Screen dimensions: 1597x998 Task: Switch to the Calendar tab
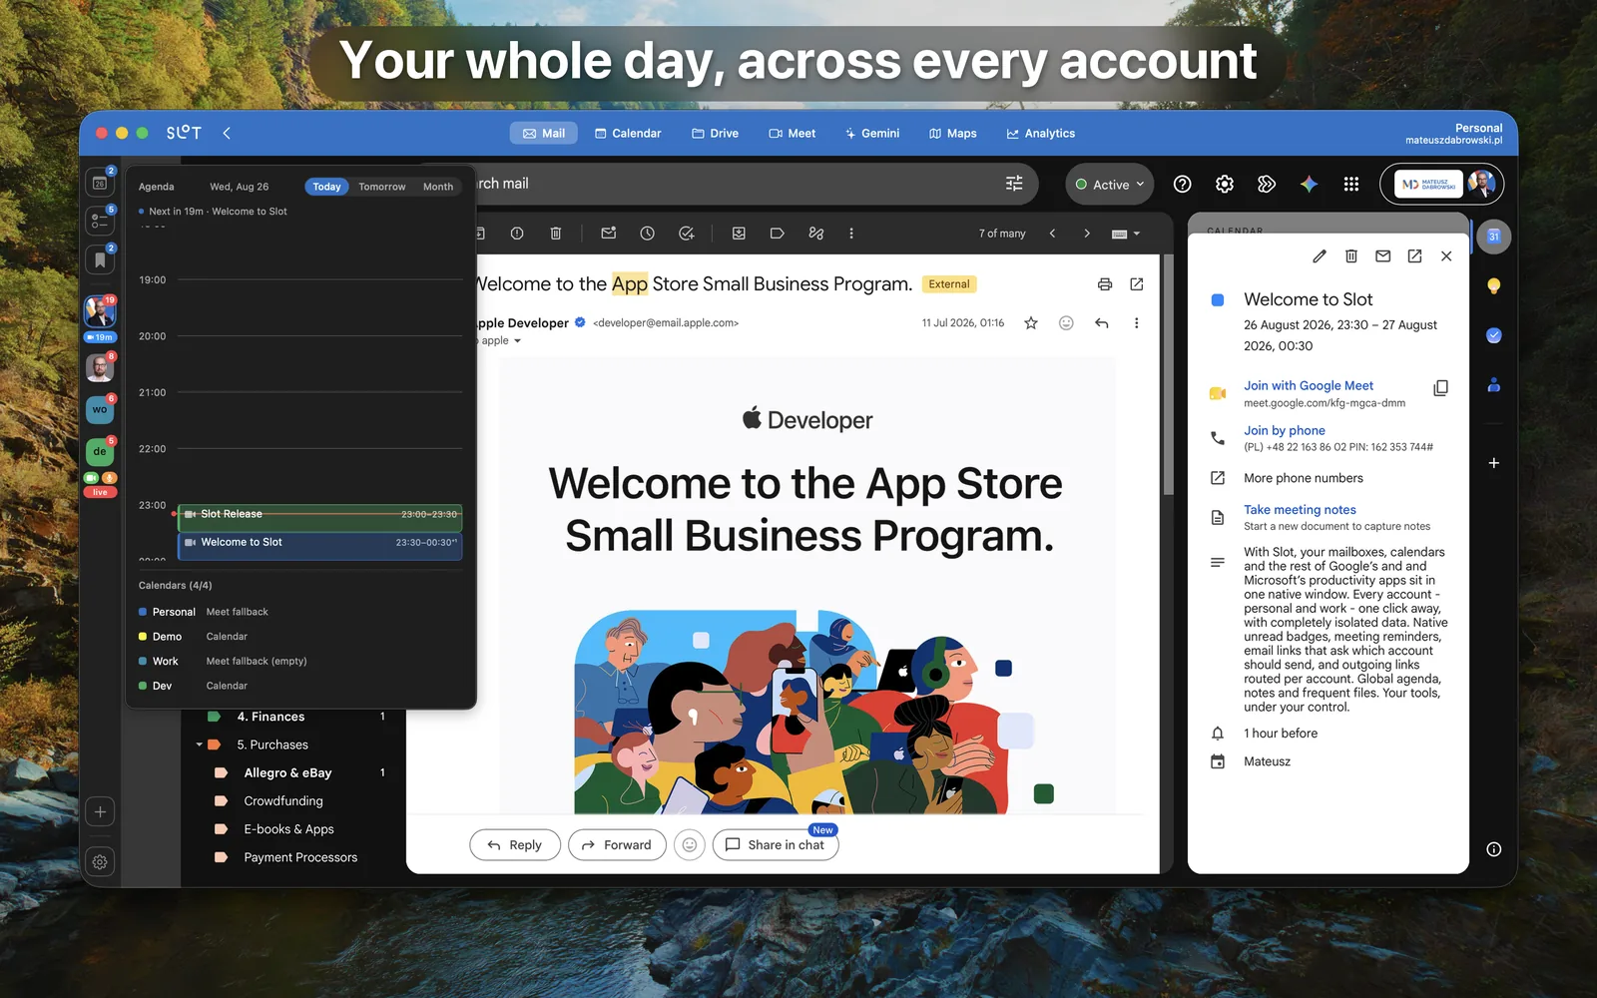pyautogui.click(x=628, y=134)
